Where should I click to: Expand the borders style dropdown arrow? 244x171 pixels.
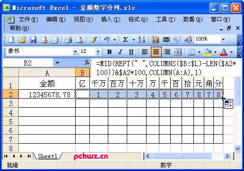tap(199, 52)
